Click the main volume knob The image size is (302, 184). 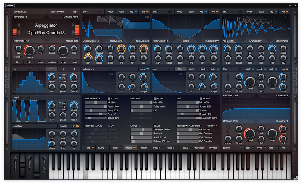pyautogui.click(x=29, y=50)
